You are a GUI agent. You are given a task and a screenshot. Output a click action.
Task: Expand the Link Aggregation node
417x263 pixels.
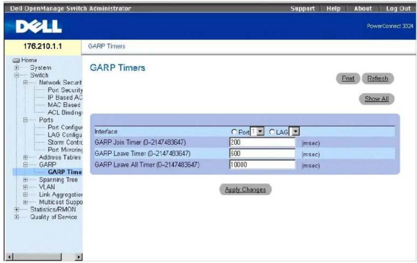pos(25,195)
